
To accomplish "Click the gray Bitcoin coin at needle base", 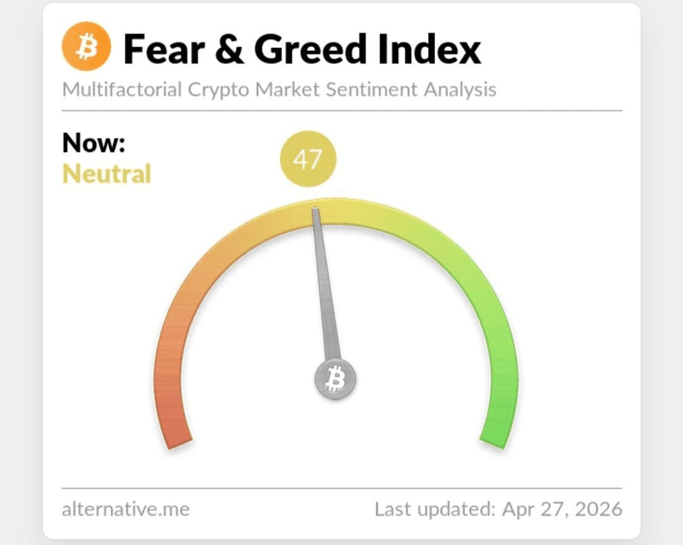I will click(x=335, y=380).
